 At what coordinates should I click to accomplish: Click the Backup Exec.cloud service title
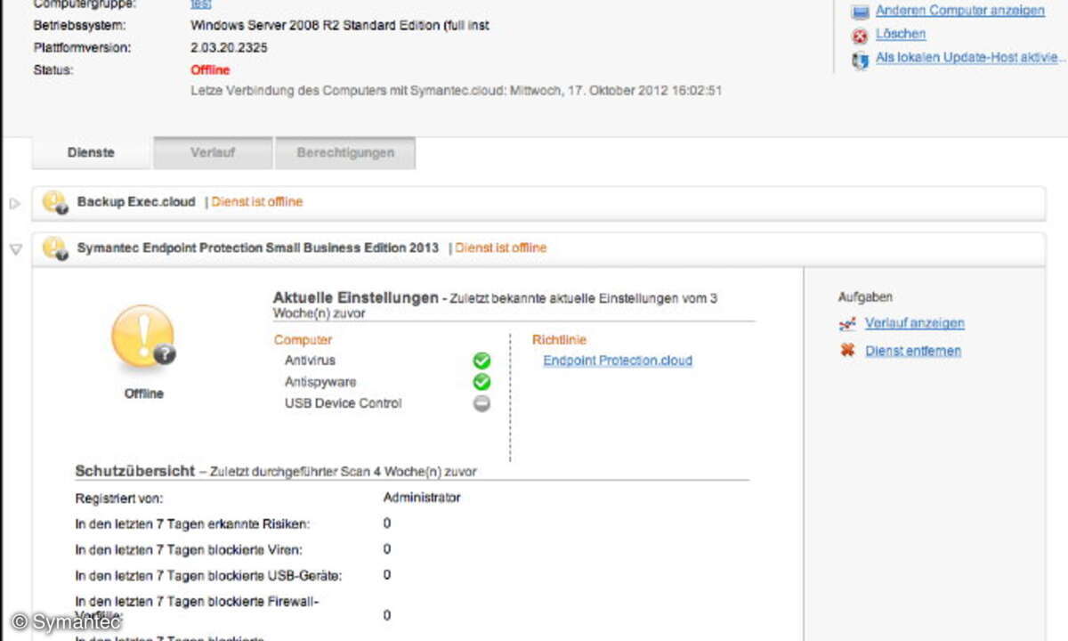tap(136, 201)
